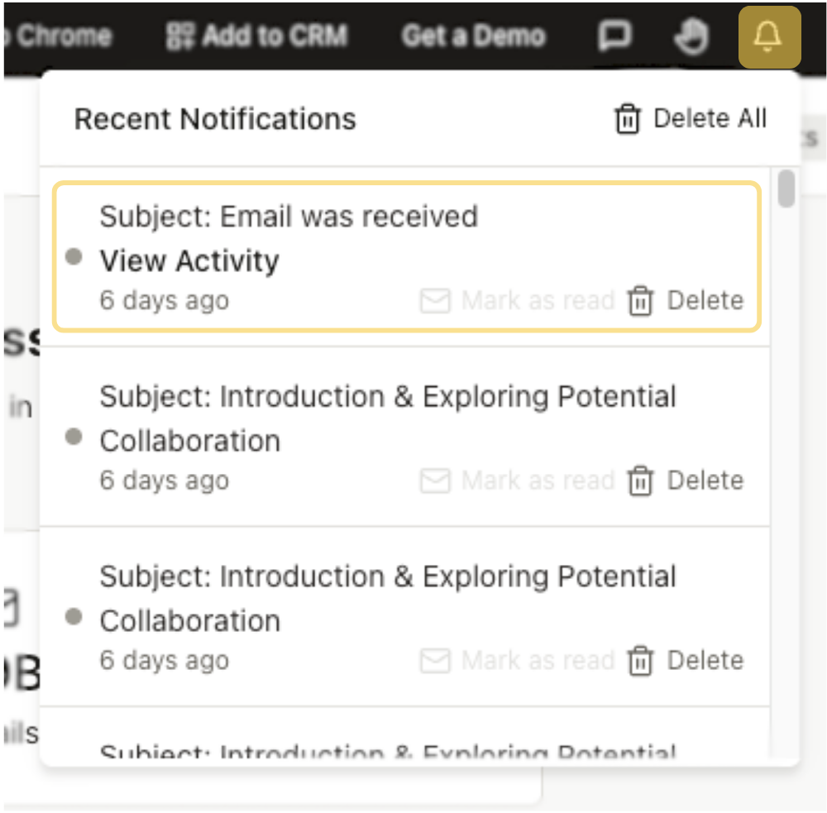Click the notifications panel scrollbar thumb
Viewport: 827px width, 813px height.
click(786, 189)
